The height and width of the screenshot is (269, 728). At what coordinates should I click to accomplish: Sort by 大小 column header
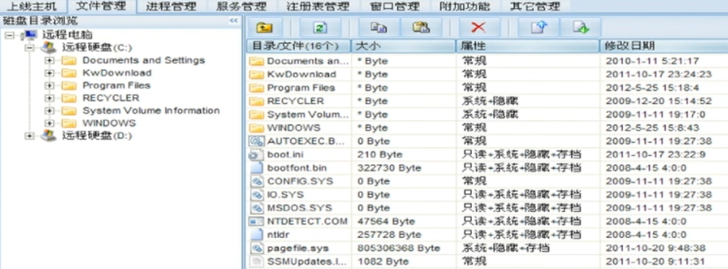[x=404, y=46]
